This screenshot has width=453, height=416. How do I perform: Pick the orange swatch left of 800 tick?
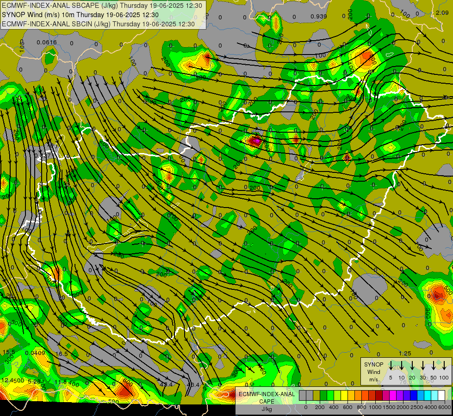[358, 396]
